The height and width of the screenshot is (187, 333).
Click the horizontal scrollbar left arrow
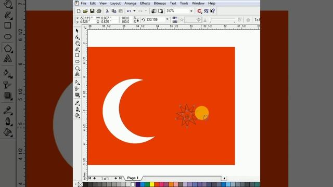click(x=224, y=178)
